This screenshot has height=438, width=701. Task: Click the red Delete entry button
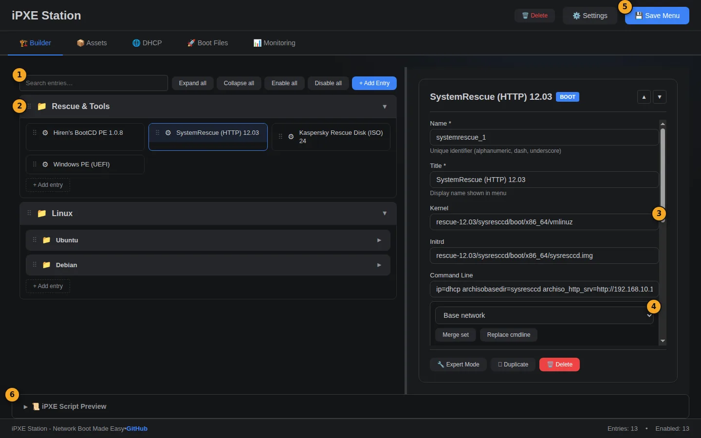(559, 365)
